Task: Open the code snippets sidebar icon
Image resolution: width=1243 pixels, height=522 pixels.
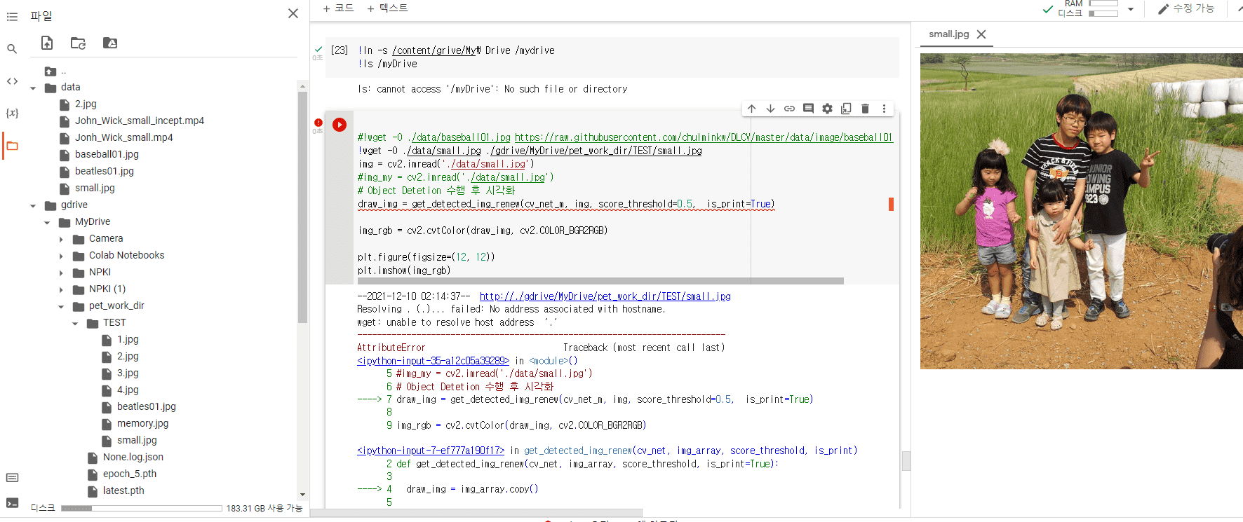Action: (x=12, y=81)
